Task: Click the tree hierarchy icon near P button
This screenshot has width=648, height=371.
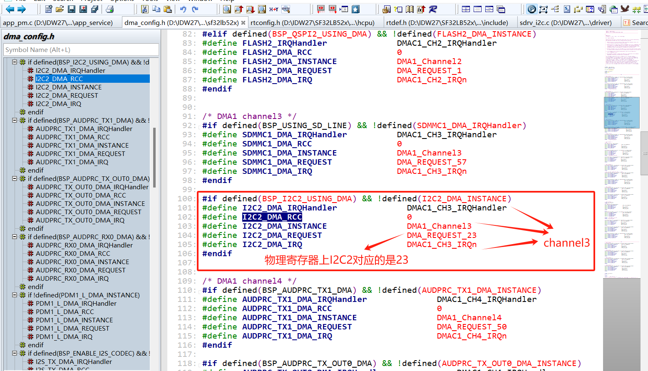Action: [x=555, y=9]
